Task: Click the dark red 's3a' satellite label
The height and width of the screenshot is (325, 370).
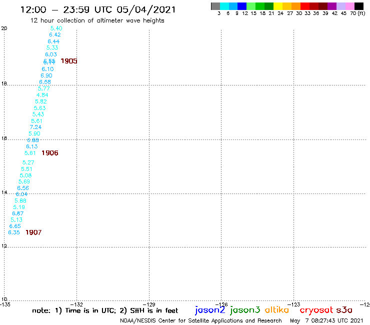Action: point(344,310)
